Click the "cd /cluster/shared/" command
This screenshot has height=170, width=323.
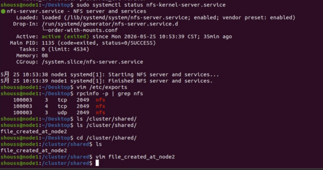click(x=107, y=138)
